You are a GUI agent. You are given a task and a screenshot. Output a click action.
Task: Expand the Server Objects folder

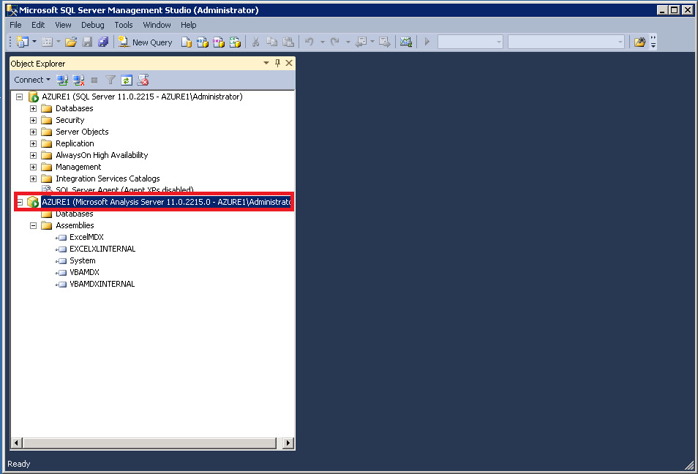(33, 132)
